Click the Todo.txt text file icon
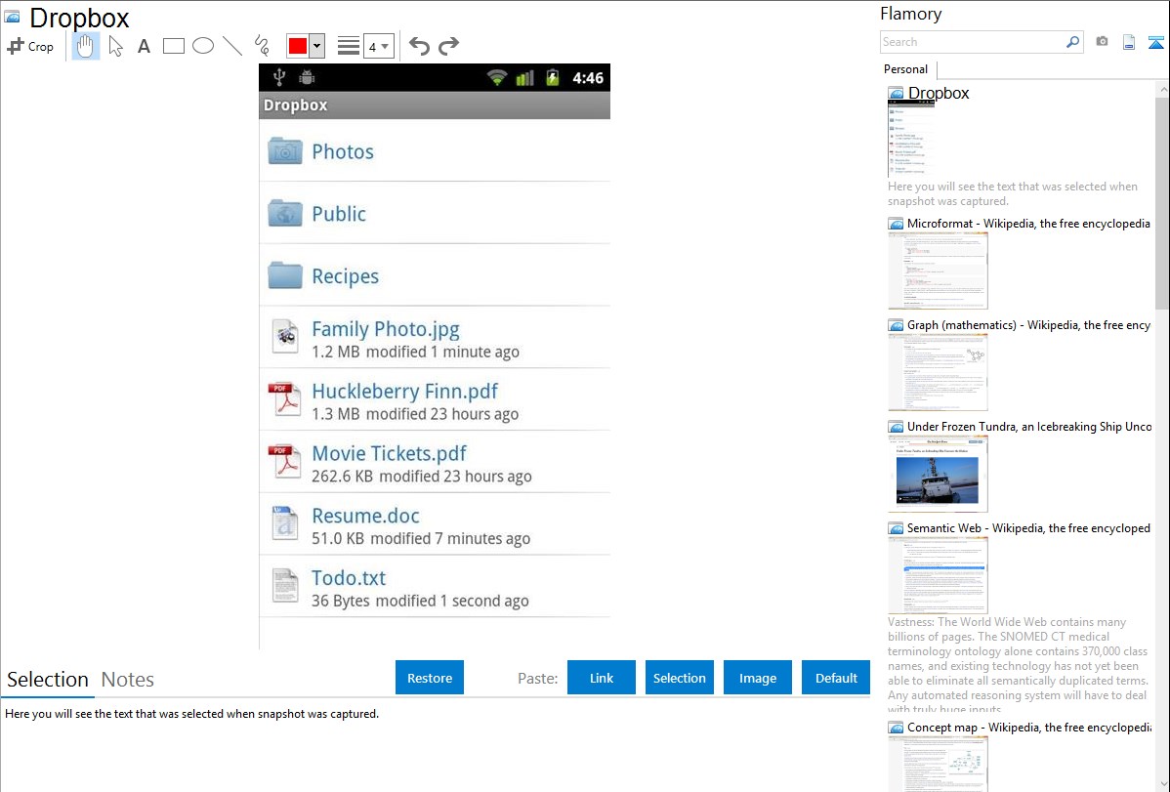Viewport: 1170px width, 792px height. (x=285, y=586)
